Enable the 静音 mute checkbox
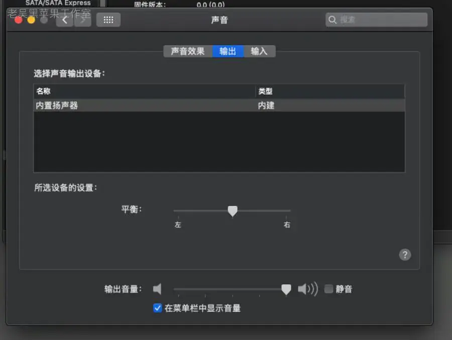 click(x=328, y=289)
